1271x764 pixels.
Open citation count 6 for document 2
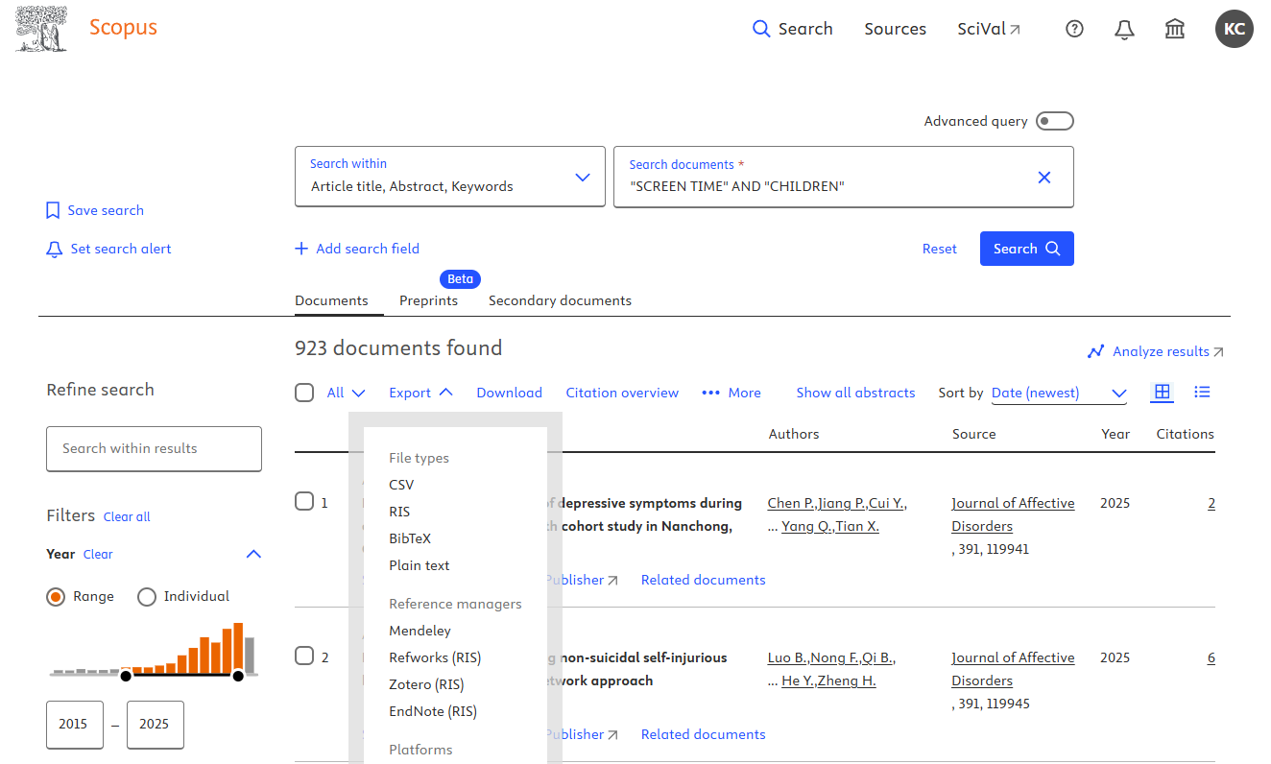pos(1211,657)
